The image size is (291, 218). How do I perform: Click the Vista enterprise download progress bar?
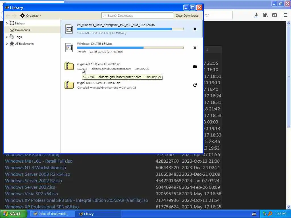(130, 29)
